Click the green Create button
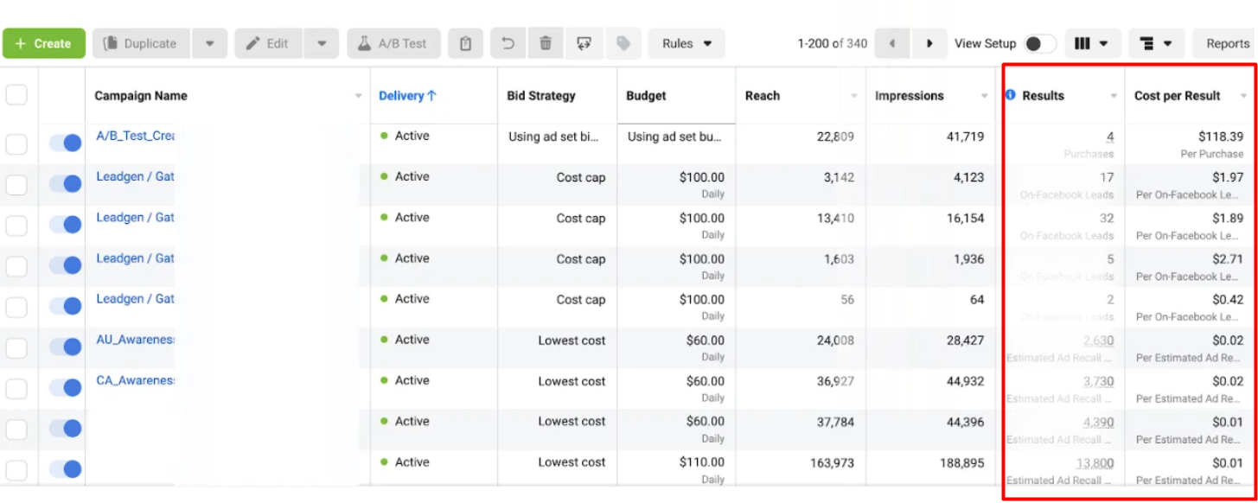 coord(44,43)
